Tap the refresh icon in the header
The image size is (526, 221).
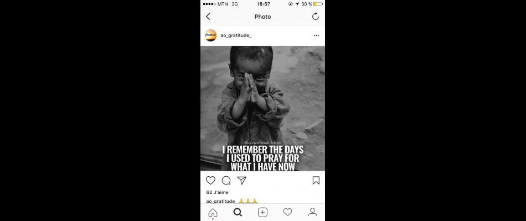click(x=316, y=17)
